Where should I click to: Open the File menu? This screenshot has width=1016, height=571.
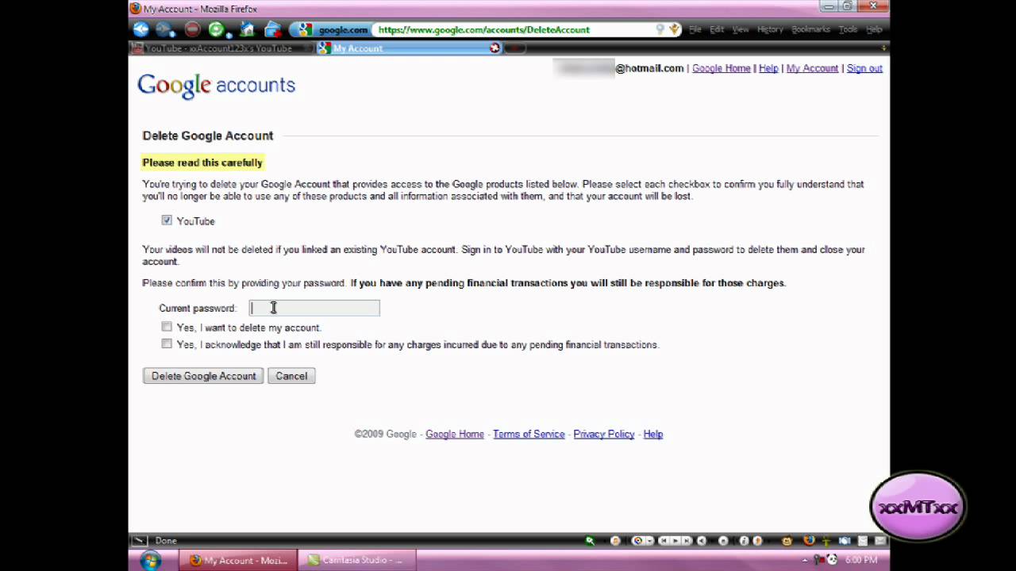pos(695,29)
